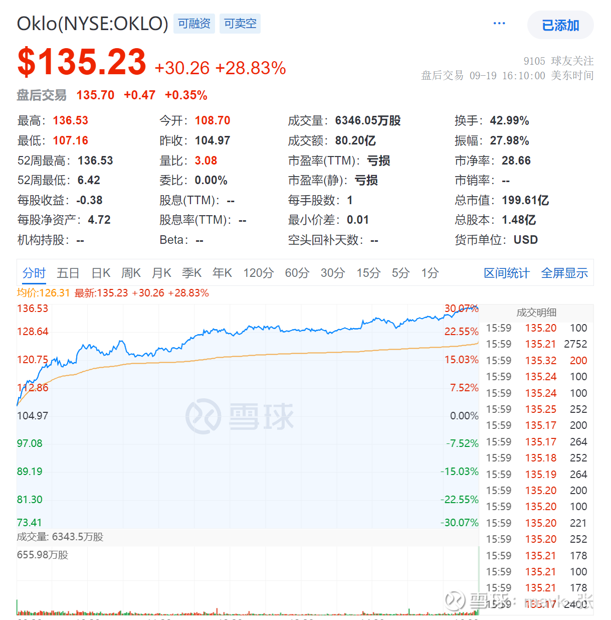This screenshot has height=620, width=611.
Task: Click the 总市值 199.61亿 value
Action: tap(525, 200)
